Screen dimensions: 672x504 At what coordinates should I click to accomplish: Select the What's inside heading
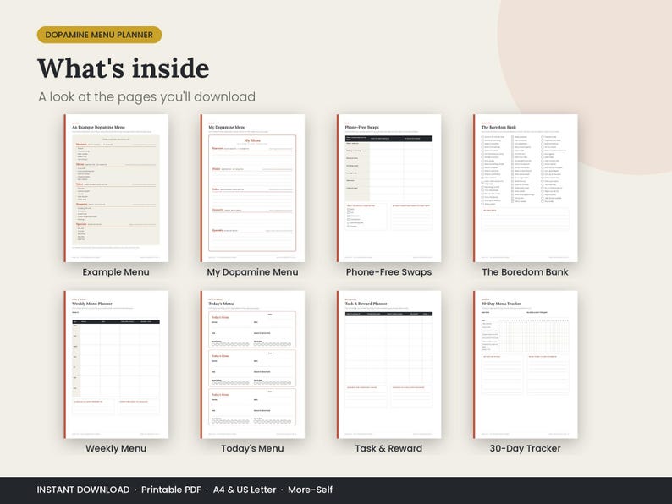124,68
